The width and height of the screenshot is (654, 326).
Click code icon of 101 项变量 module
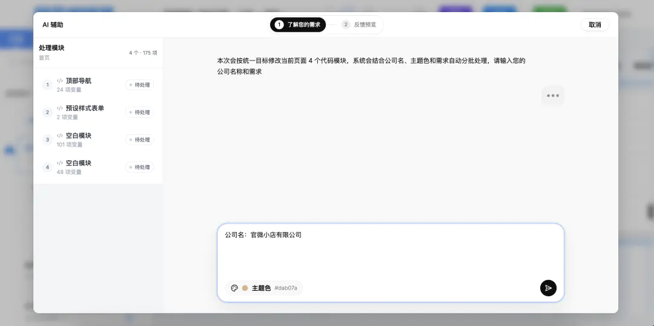pos(59,136)
